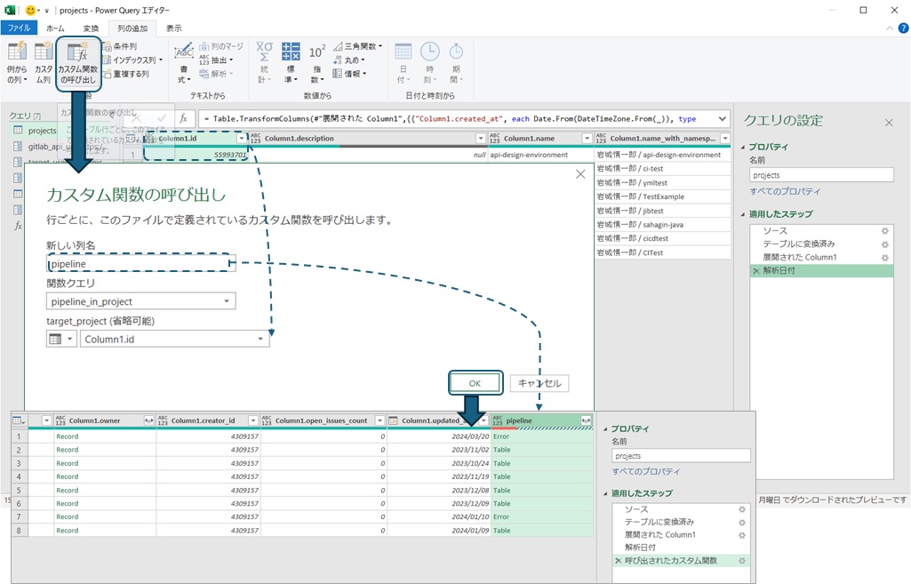Click the キャンセル button
The height and width of the screenshot is (584, 911).
[x=539, y=383]
